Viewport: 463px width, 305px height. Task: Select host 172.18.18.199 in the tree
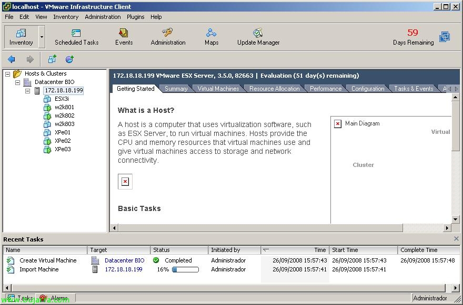[x=64, y=90]
